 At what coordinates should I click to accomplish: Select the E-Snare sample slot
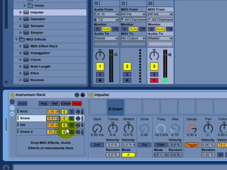coord(116,107)
